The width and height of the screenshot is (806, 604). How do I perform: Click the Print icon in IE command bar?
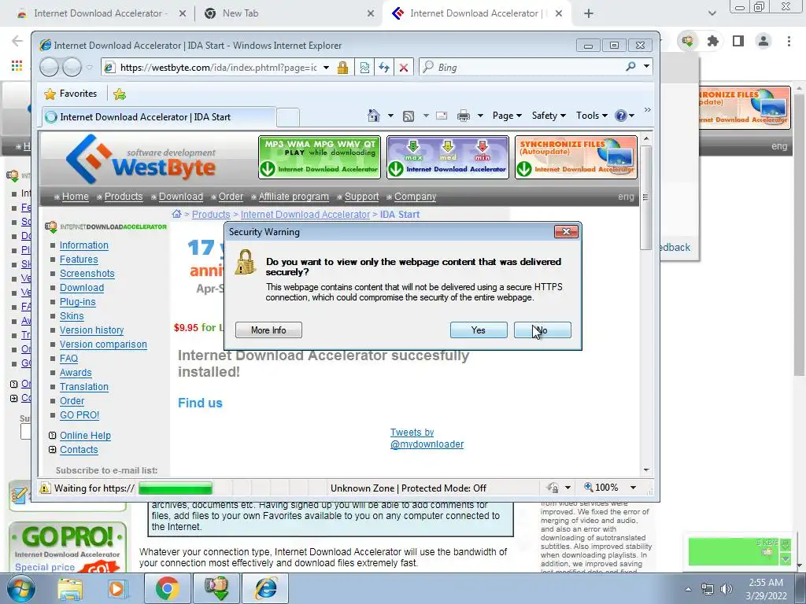click(x=463, y=116)
